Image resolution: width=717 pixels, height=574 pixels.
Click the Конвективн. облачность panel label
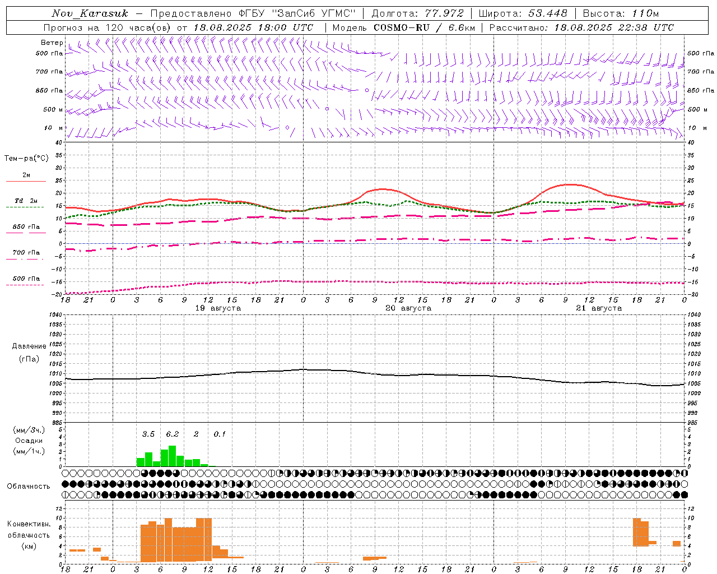(x=29, y=535)
